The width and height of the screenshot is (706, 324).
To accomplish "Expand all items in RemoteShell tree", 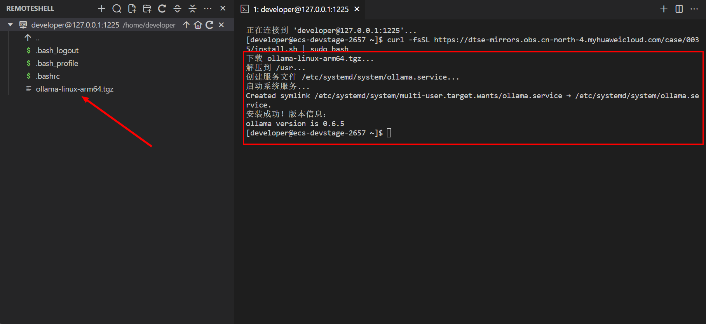I will (177, 9).
